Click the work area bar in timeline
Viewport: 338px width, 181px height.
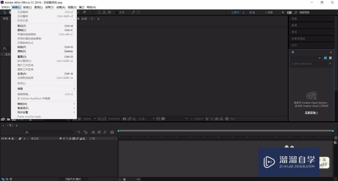pos(226,131)
